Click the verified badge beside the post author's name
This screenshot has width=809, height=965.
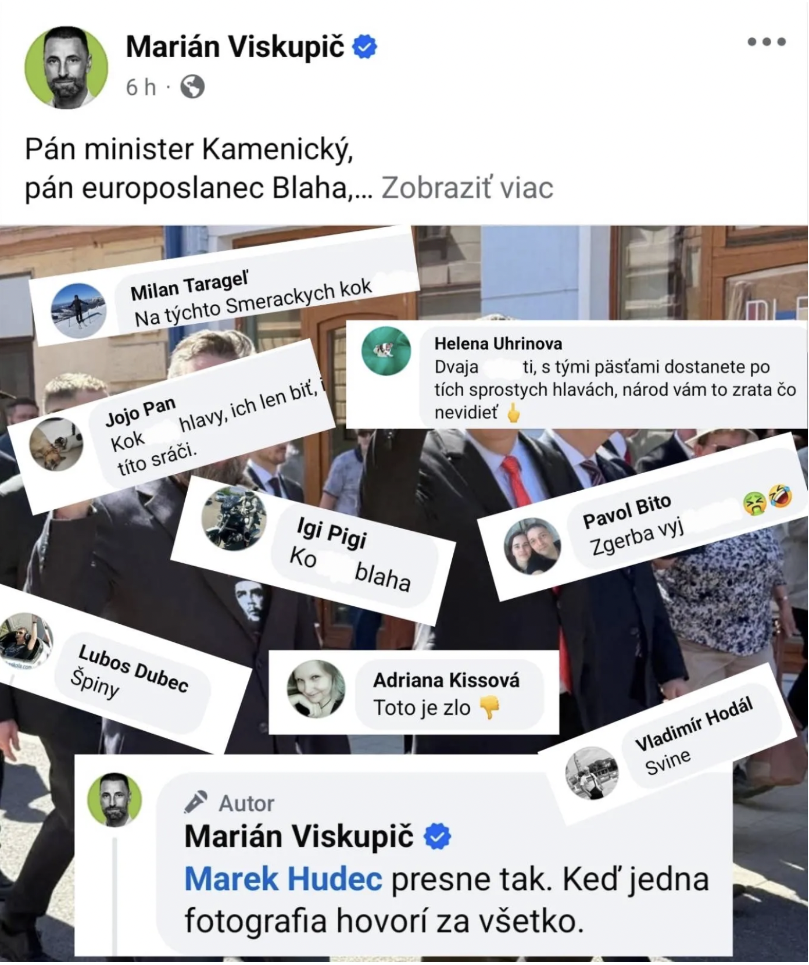(x=365, y=47)
